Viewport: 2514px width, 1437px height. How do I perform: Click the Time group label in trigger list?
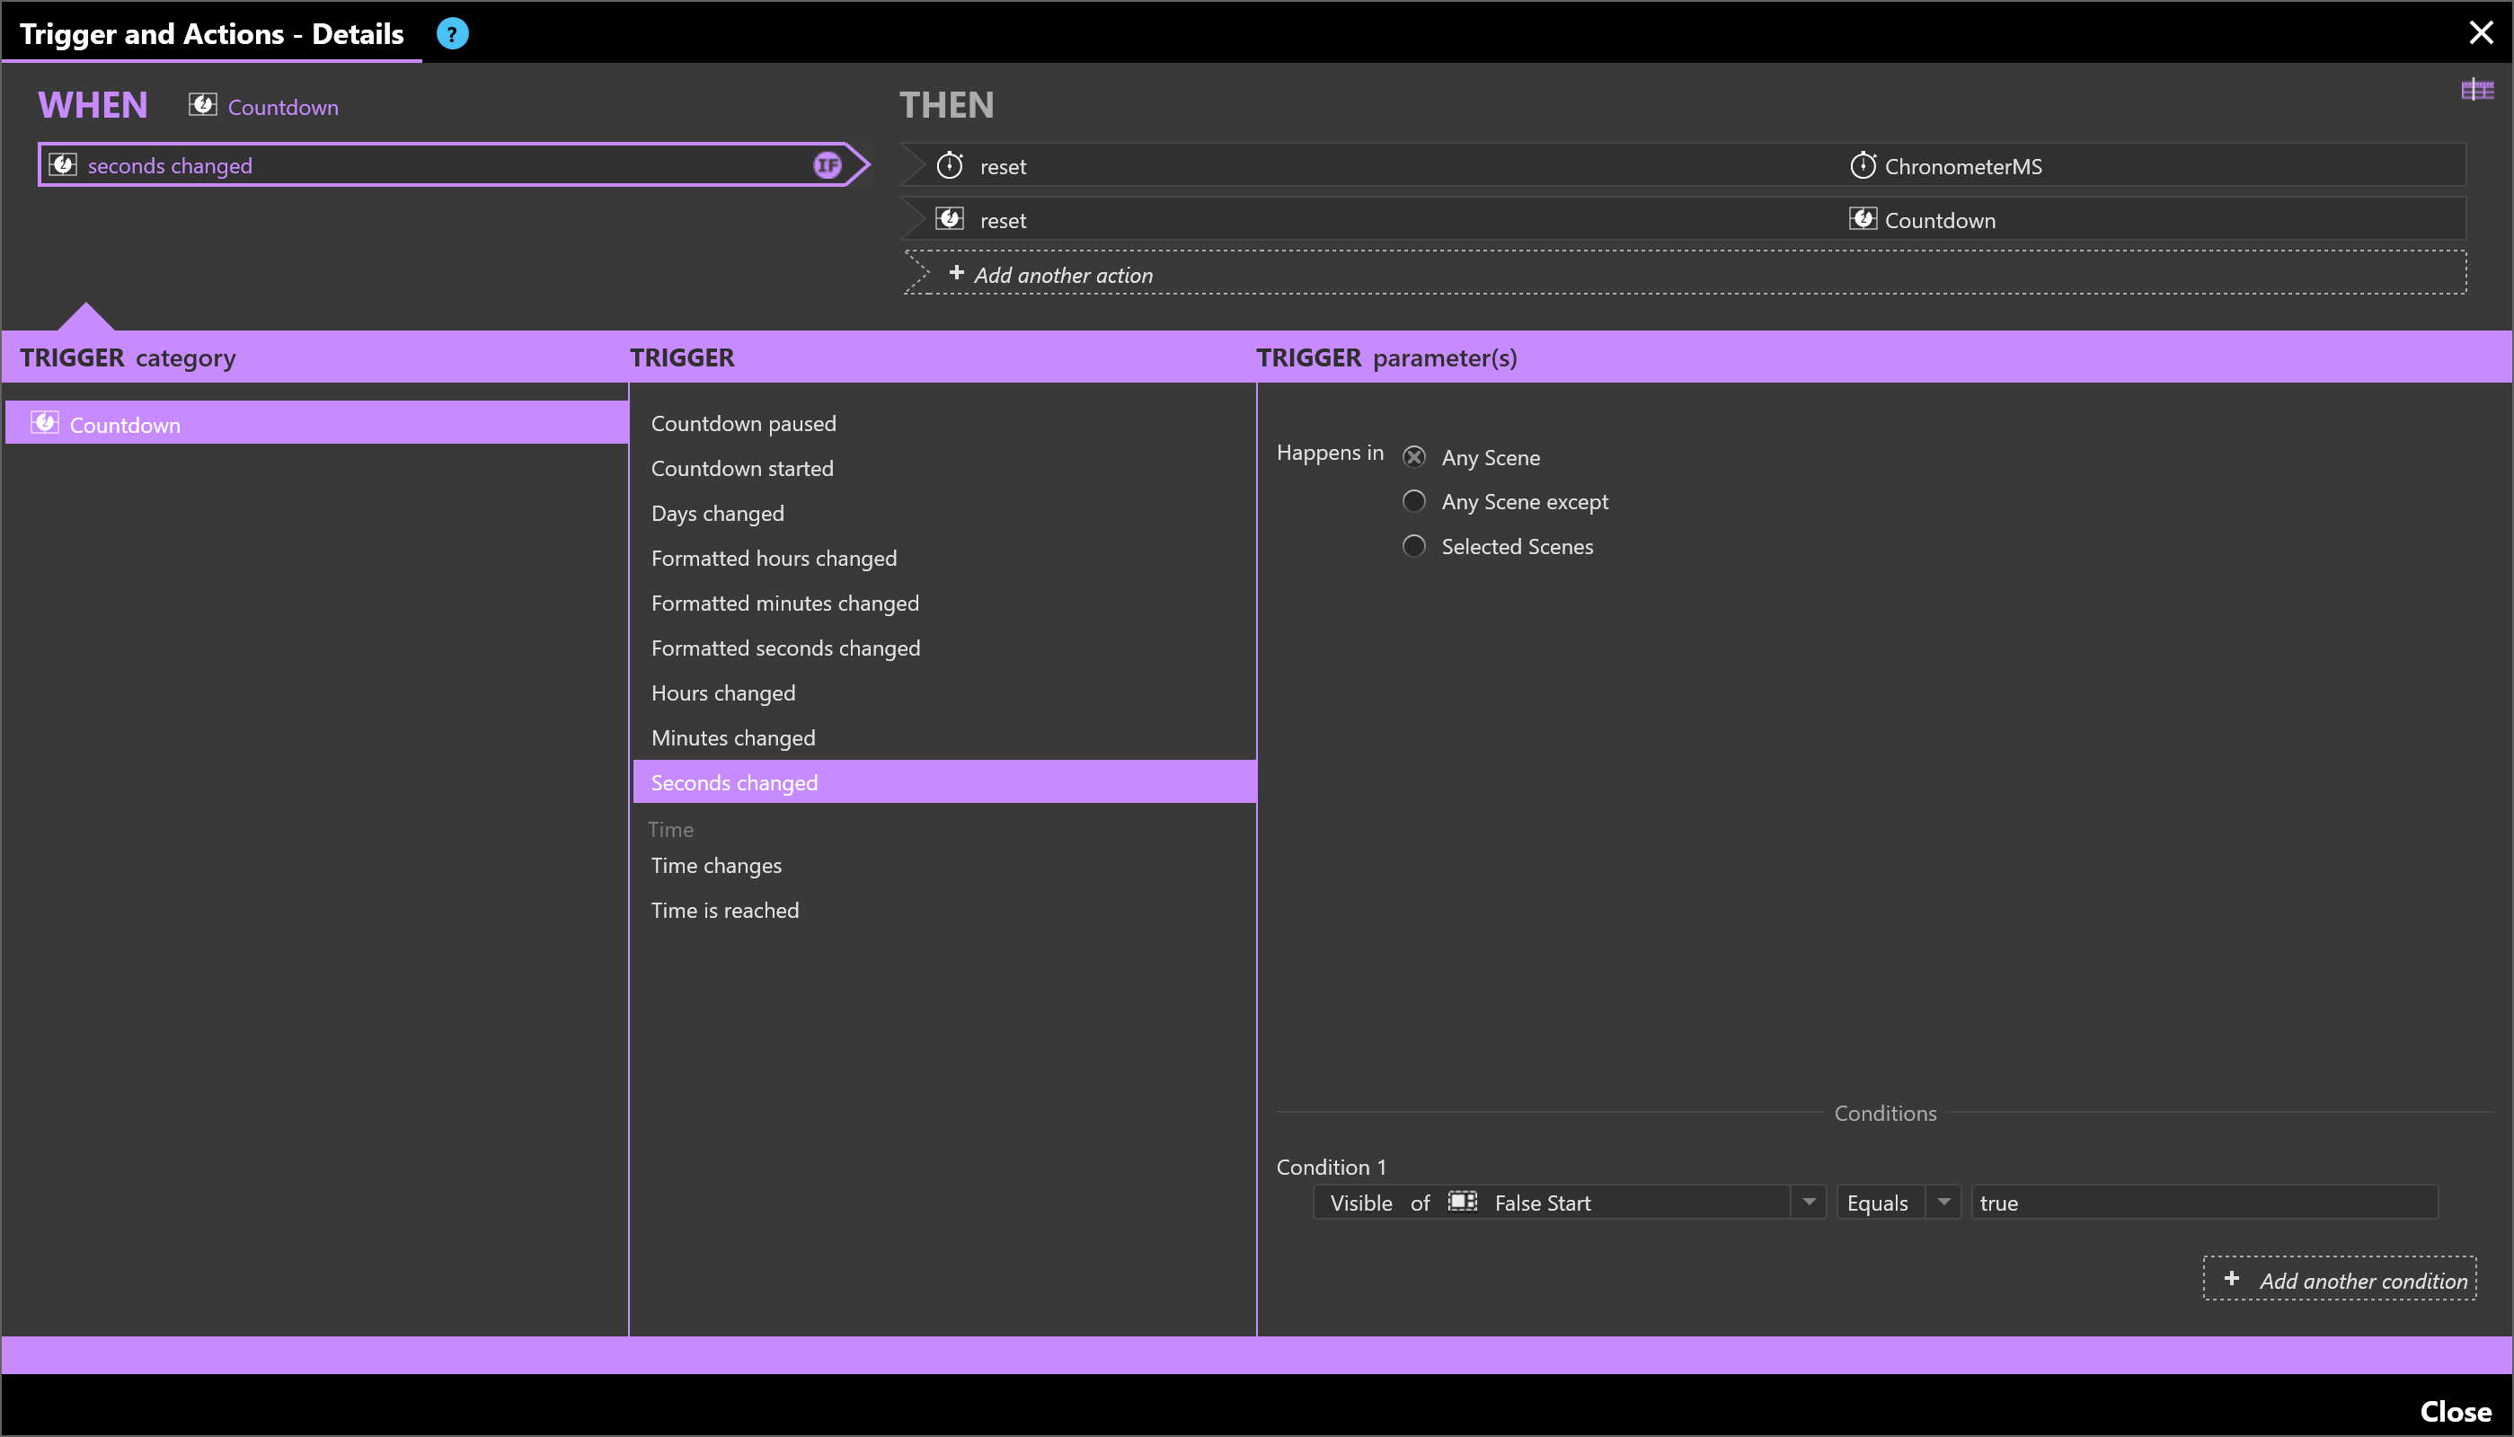coord(670,829)
